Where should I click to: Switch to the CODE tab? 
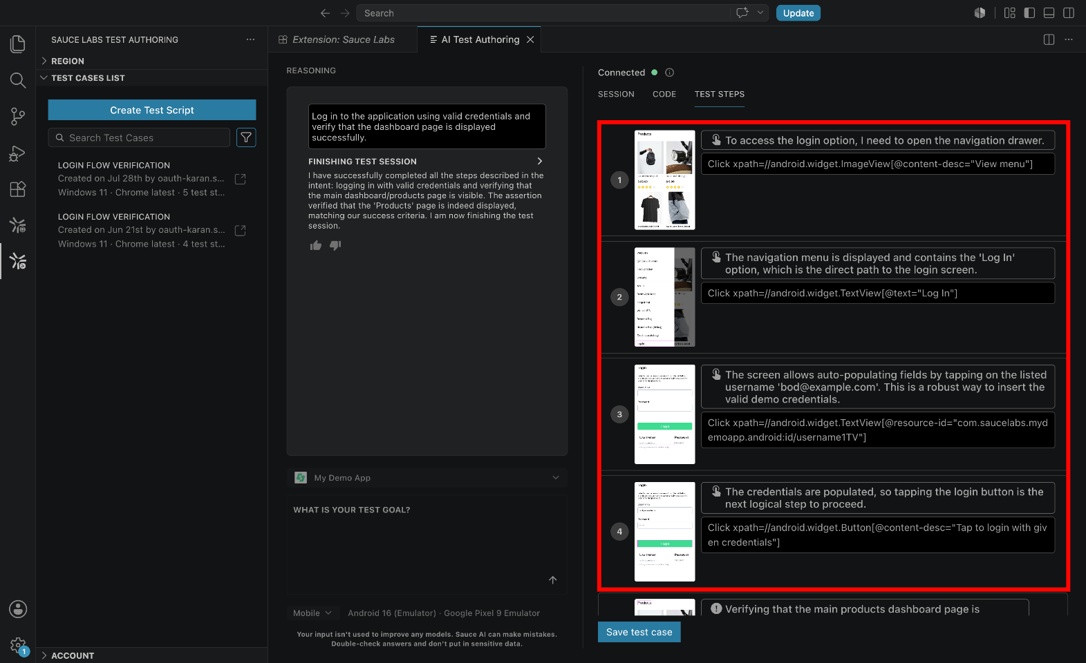click(664, 94)
